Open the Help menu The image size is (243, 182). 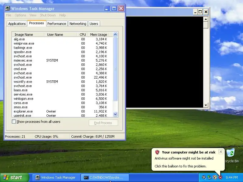pos(63,15)
